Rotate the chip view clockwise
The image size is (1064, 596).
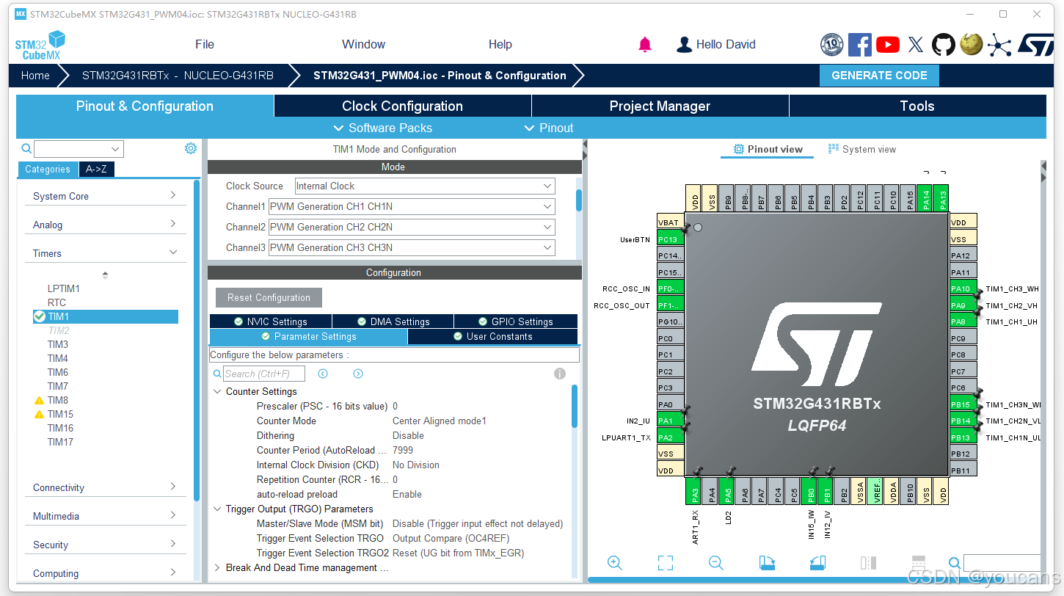(767, 563)
